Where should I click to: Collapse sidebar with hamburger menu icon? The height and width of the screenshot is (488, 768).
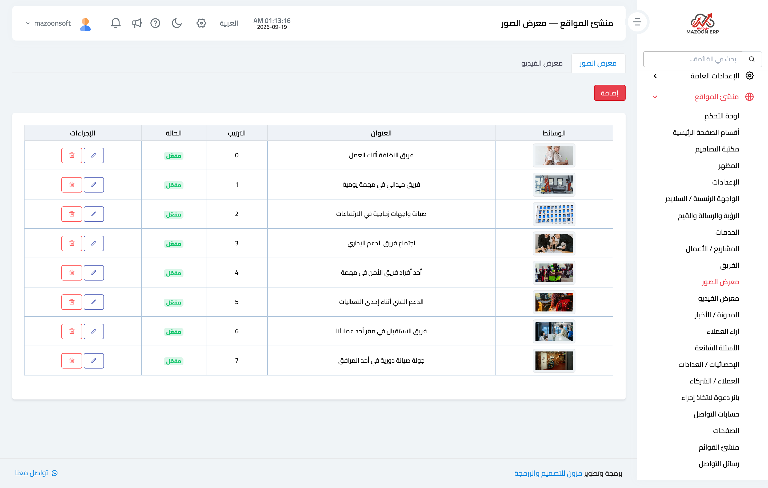[x=637, y=22]
